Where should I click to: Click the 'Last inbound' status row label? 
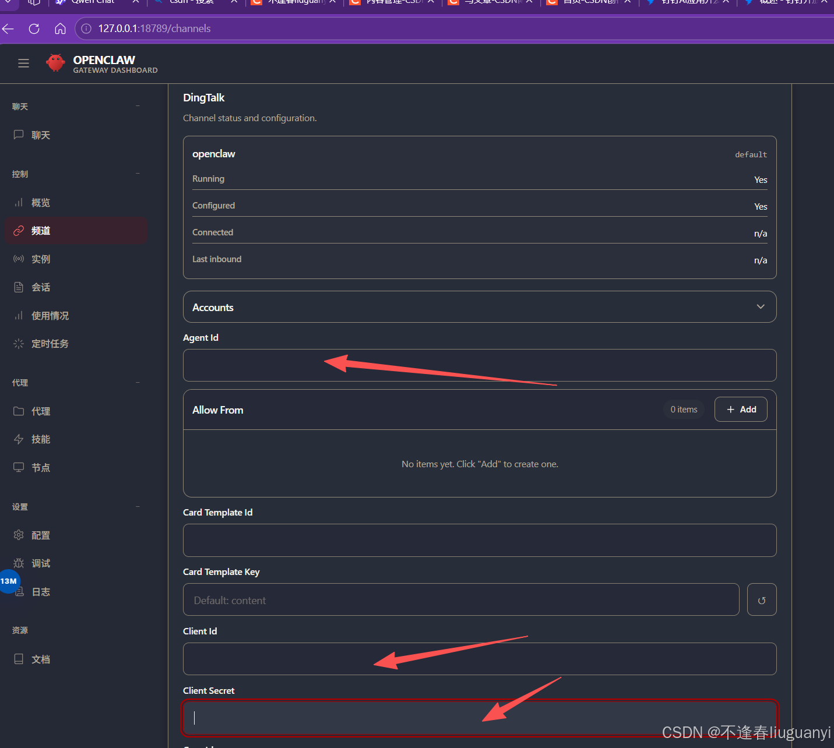217,259
